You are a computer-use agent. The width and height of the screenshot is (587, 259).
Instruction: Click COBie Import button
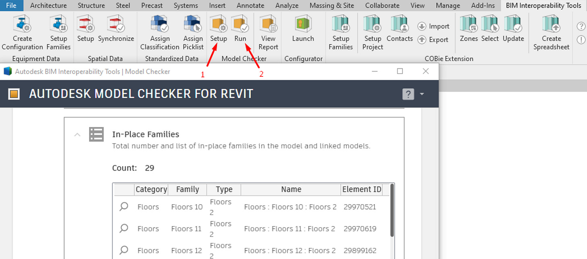click(x=433, y=26)
